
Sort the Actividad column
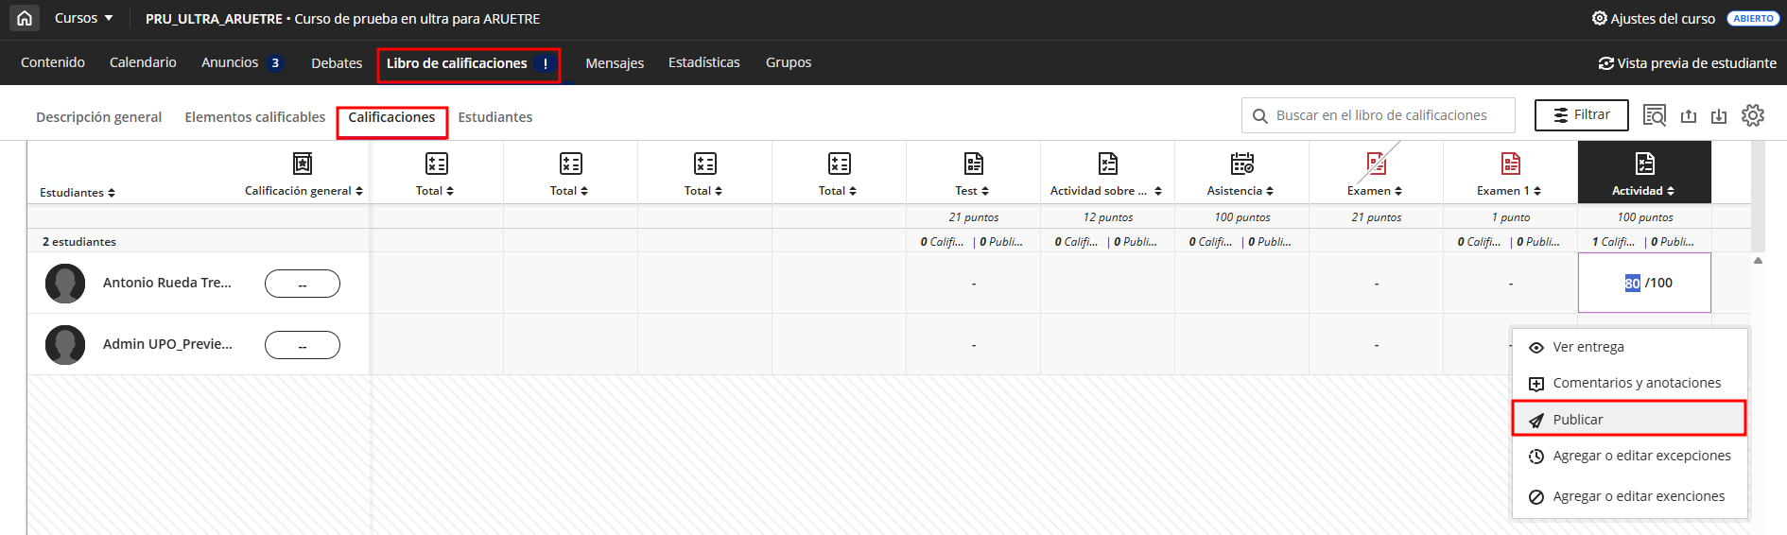[x=1671, y=191]
